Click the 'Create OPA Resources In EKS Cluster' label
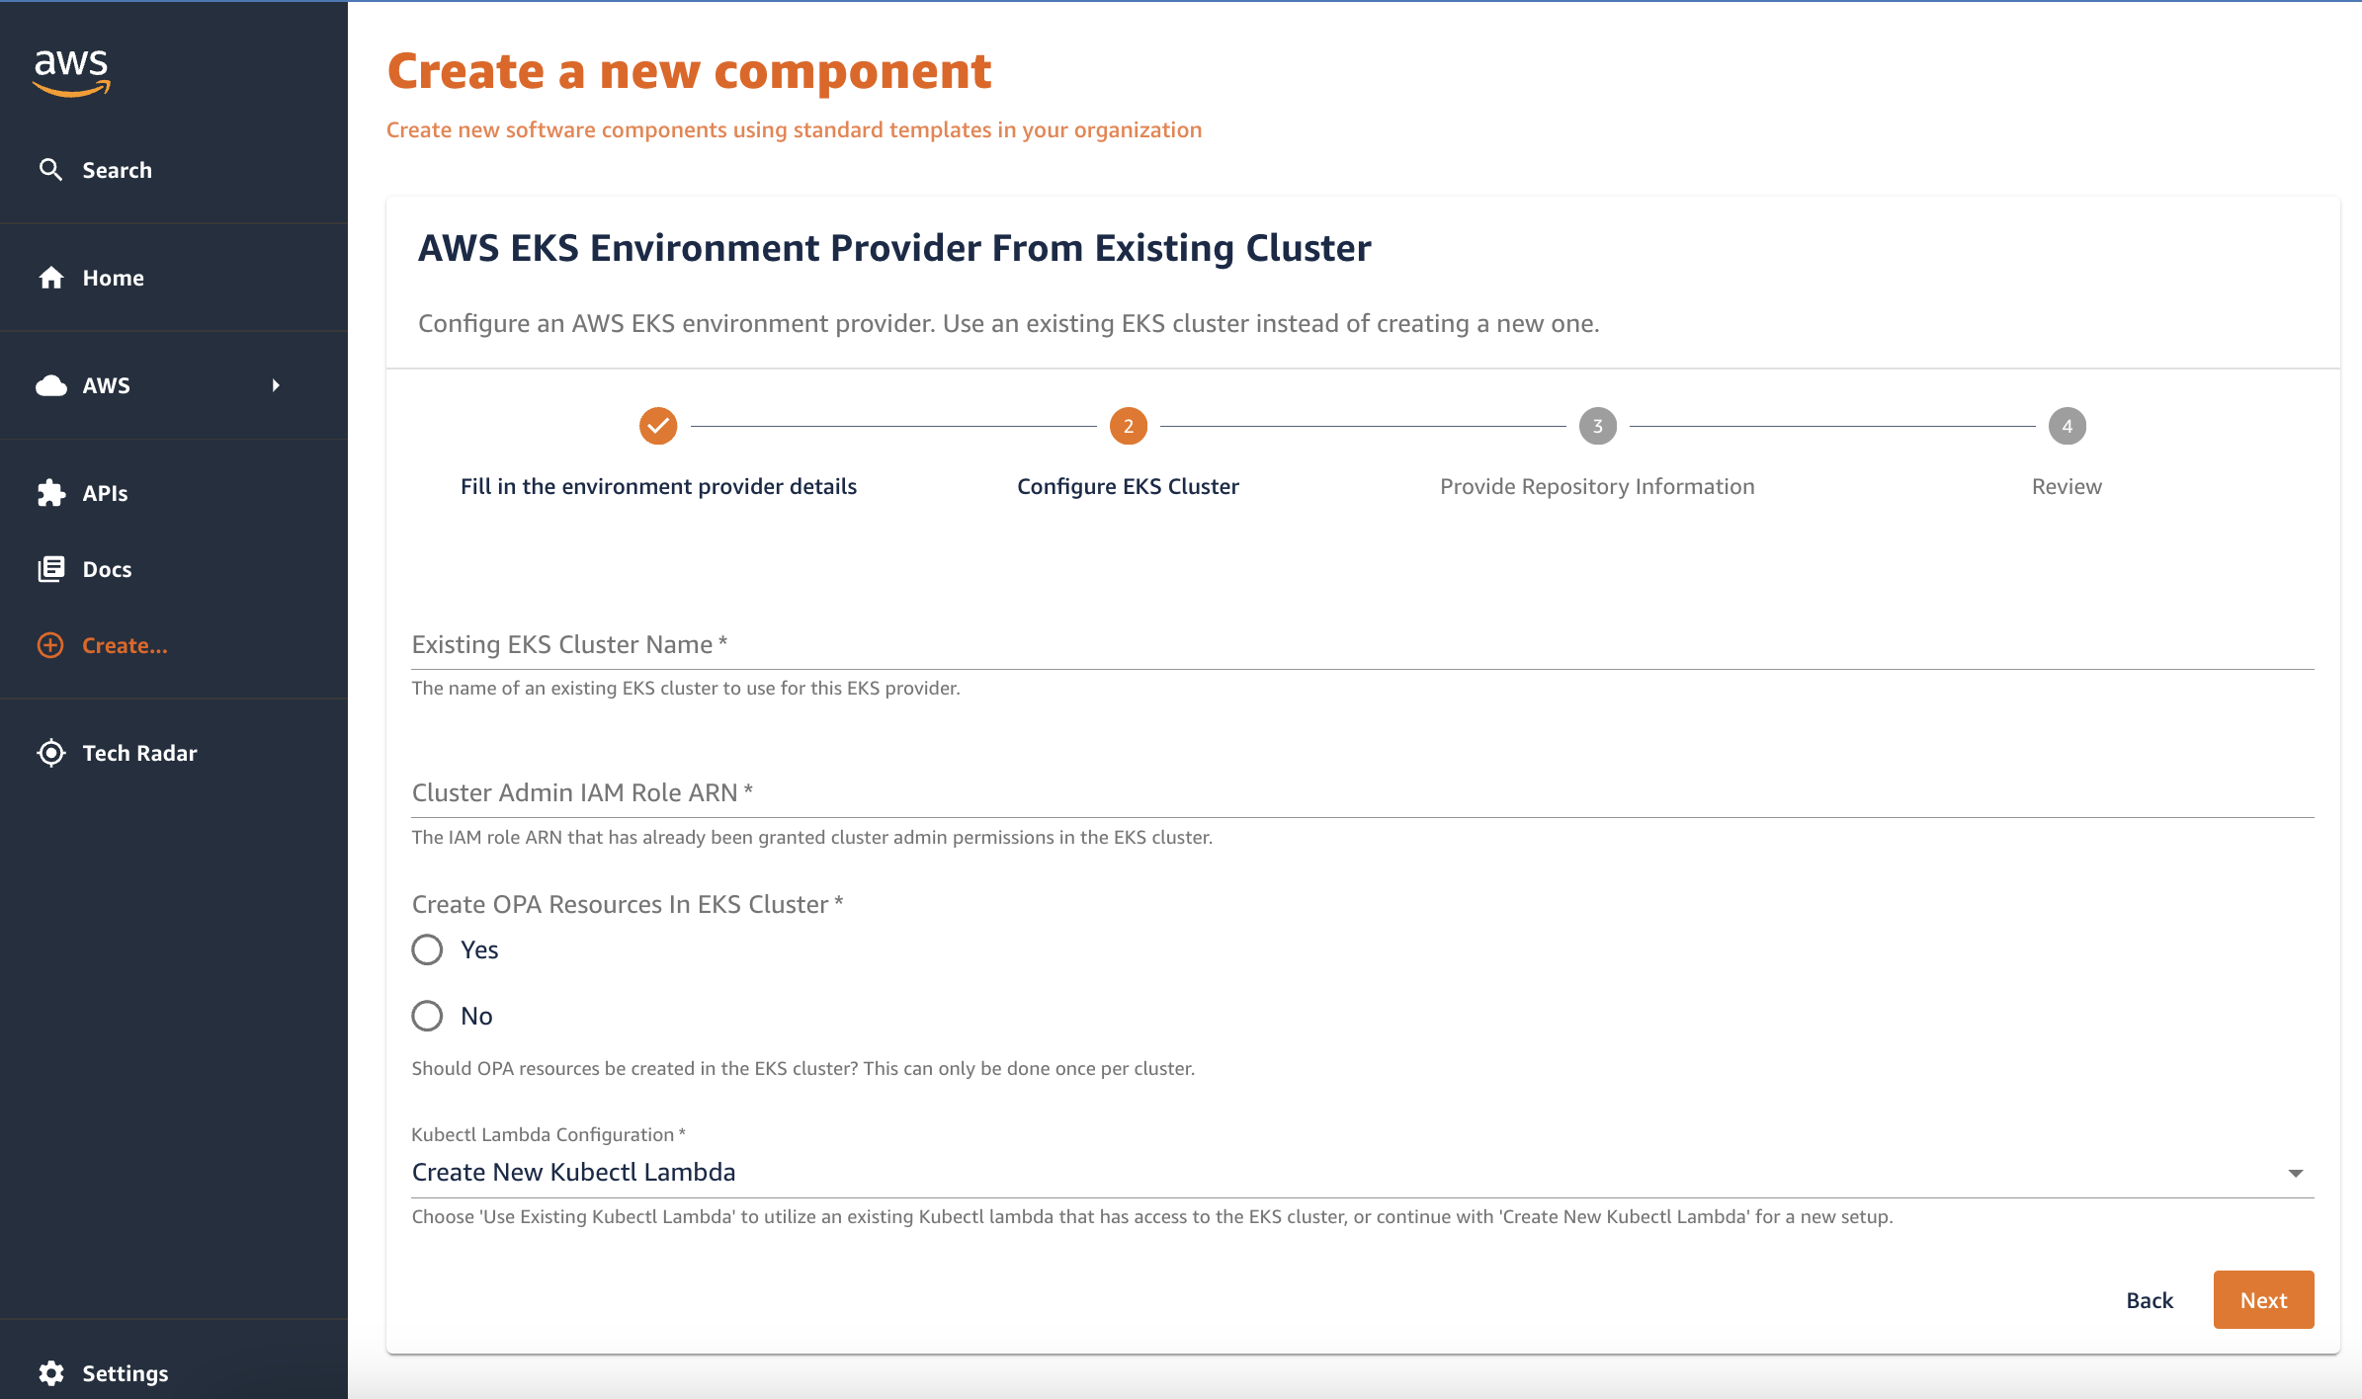The image size is (2362, 1399). (628, 904)
